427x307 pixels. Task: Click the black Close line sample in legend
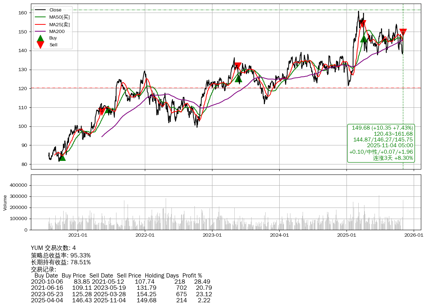(x=41, y=10)
